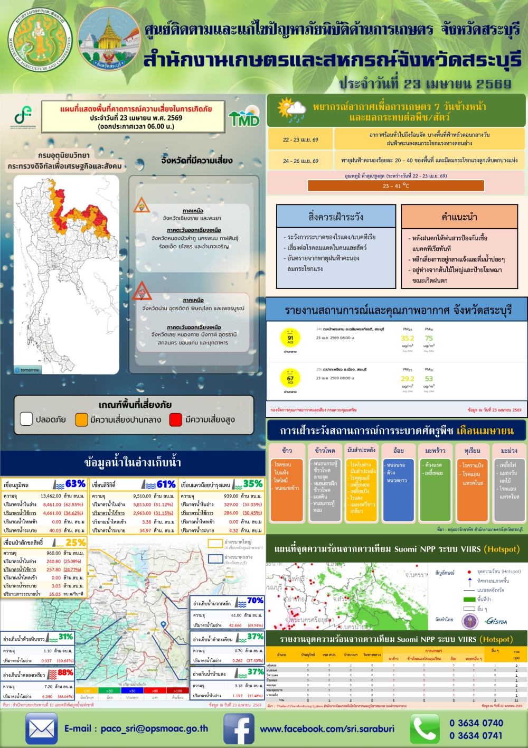Click the Saraburi province temple emblem

click(x=109, y=40)
